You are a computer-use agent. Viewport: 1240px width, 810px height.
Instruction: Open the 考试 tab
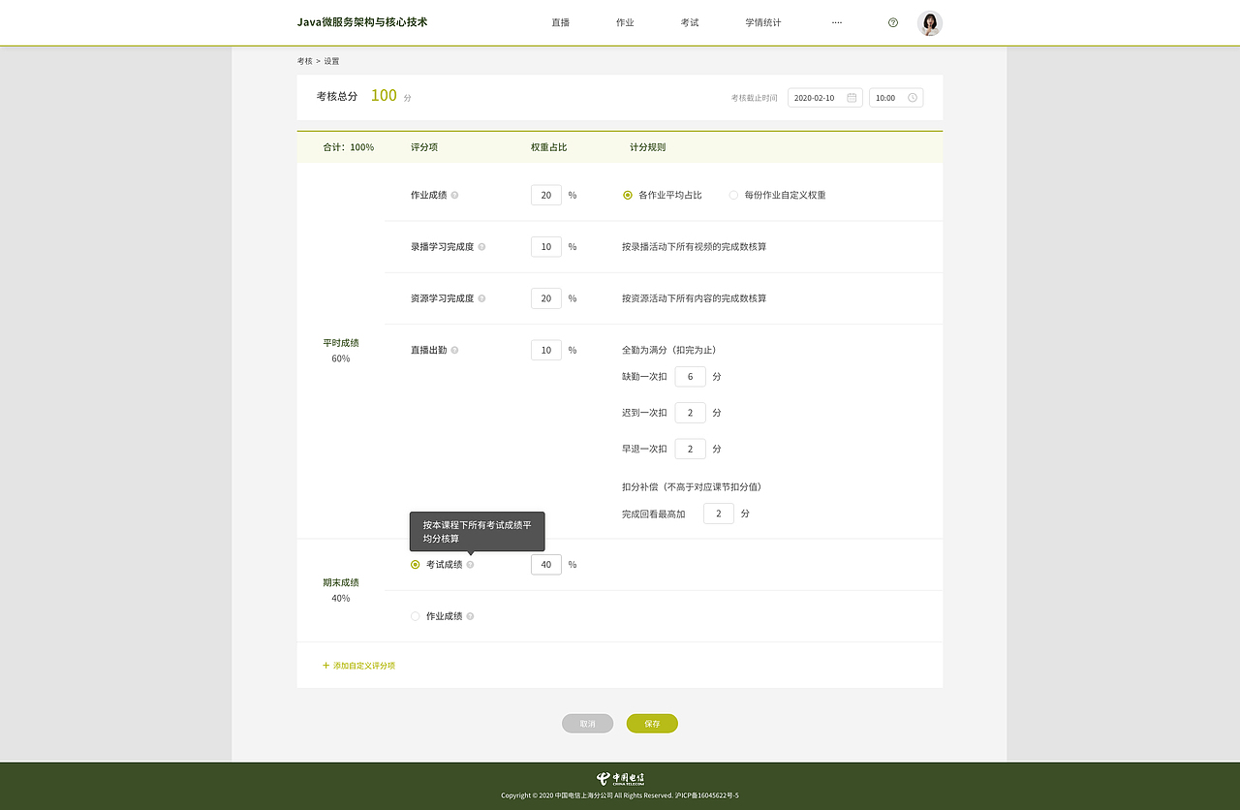[x=690, y=22]
